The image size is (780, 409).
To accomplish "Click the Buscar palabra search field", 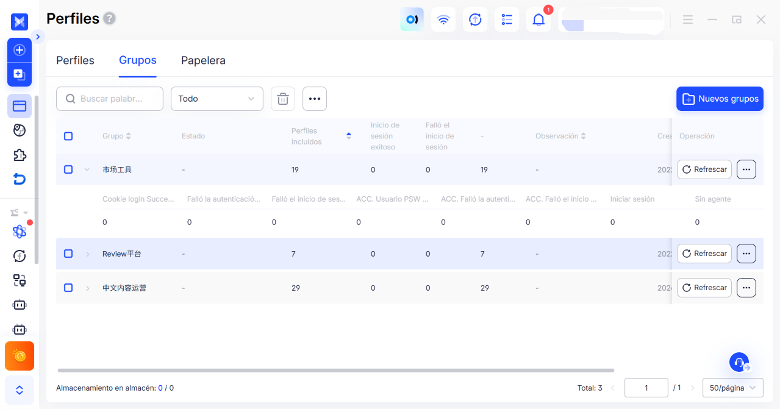I will (110, 99).
